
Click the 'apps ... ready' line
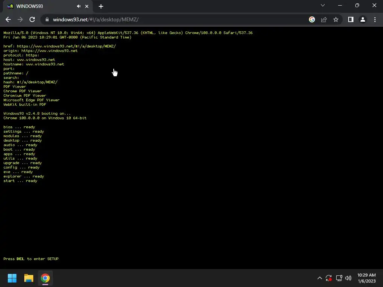pyautogui.click(x=19, y=154)
